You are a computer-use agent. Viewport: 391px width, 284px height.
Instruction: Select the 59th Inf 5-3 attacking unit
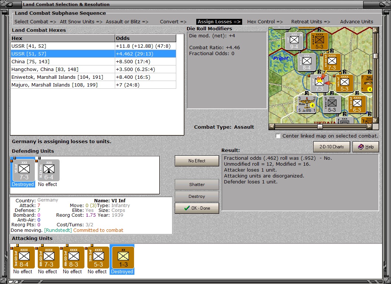point(98,258)
